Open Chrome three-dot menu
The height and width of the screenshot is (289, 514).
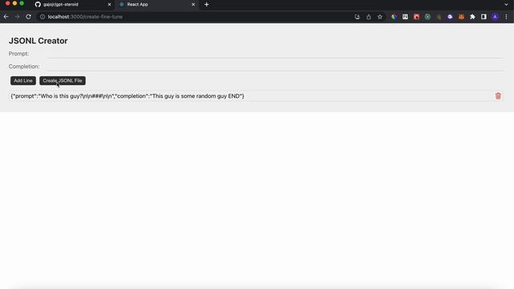[506, 17]
